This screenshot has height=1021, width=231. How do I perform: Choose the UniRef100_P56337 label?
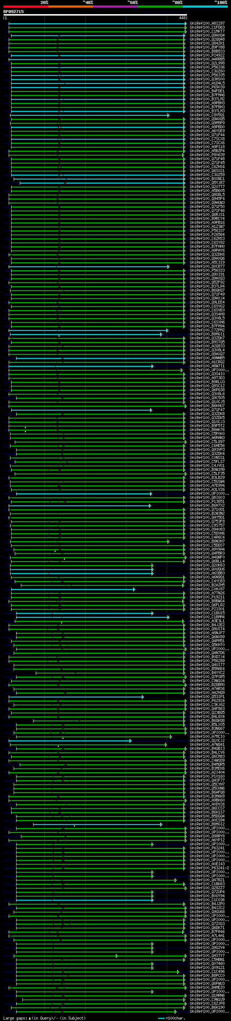tap(207, 230)
